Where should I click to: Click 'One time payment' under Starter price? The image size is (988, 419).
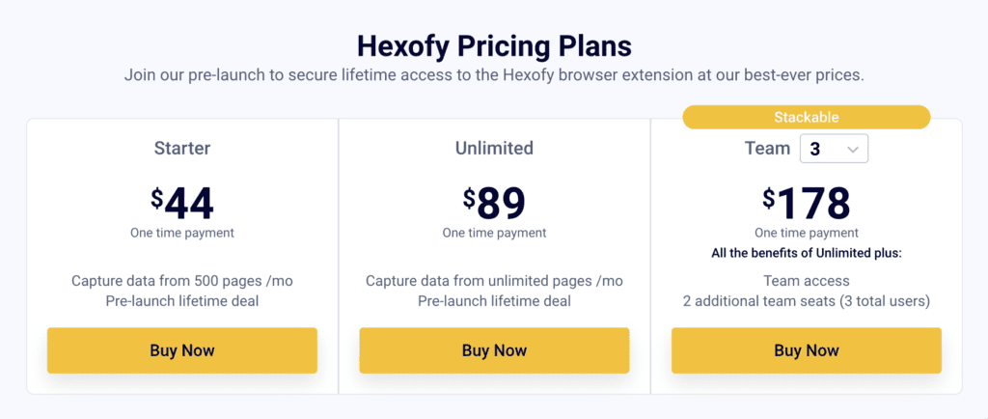(x=182, y=233)
